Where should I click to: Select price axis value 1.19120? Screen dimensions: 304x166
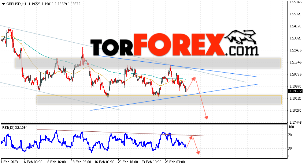(295, 98)
